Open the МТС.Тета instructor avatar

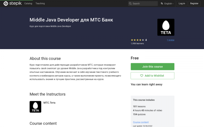click(x=35, y=107)
